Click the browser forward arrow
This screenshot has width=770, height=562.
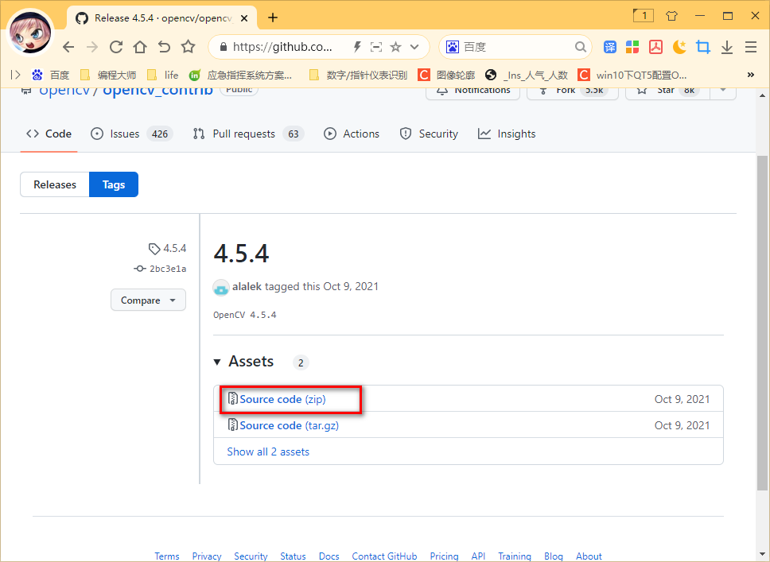91,47
